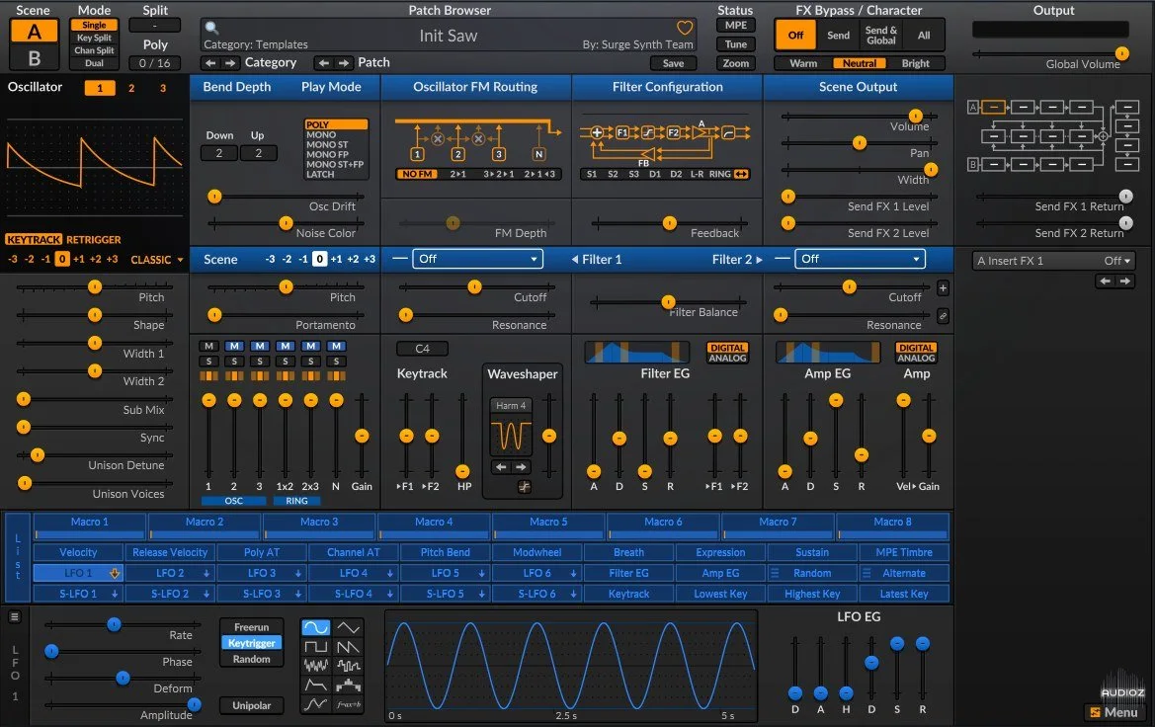Select the sawtooth LFO waveform icon

(x=348, y=647)
